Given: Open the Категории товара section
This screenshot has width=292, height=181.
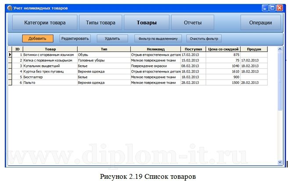Looking at the screenshot, I should pos(45,23).
